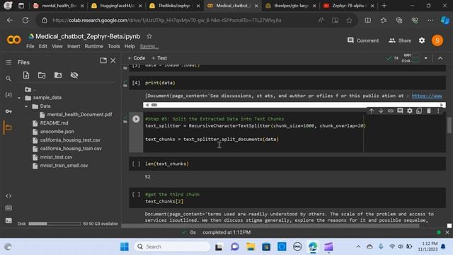
Task: Open Files panel in new window
Action: click(x=103, y=60)
